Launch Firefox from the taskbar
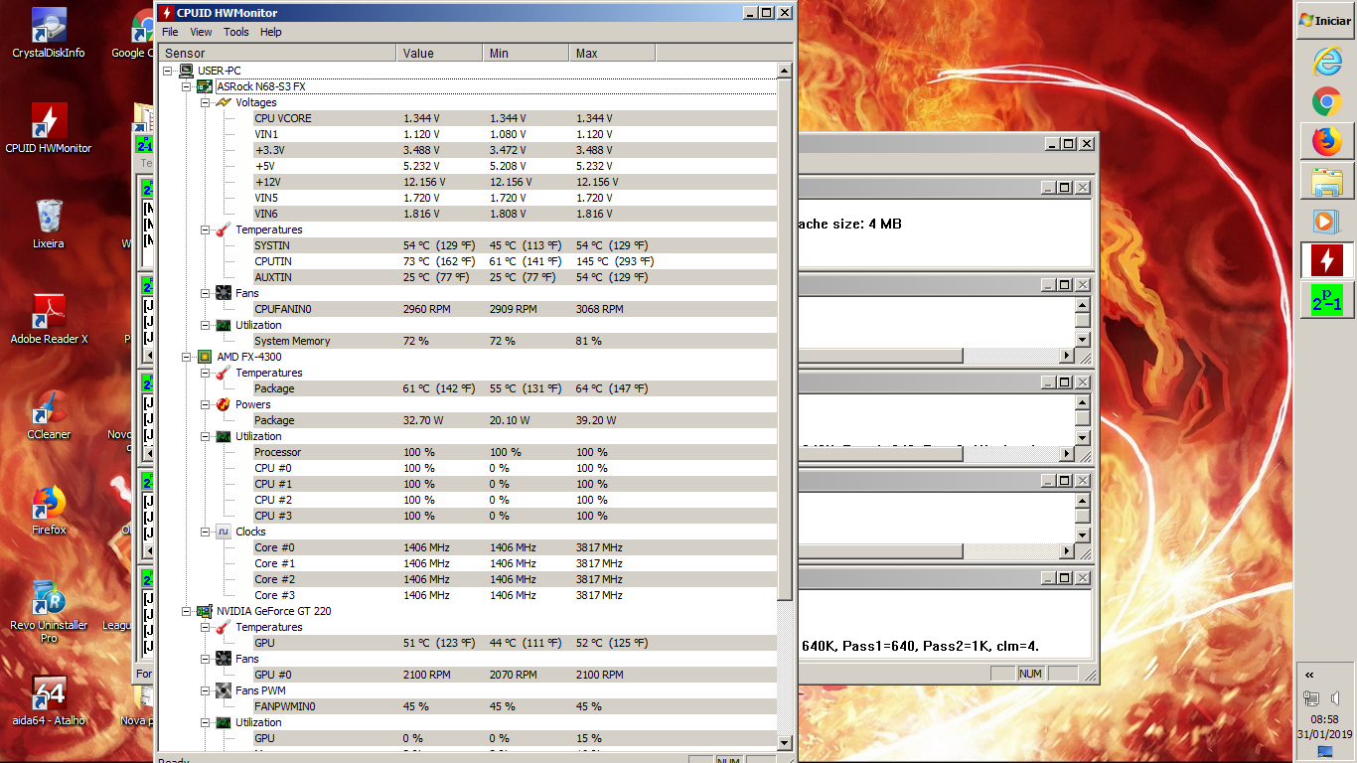This screenshot has height=763, width=1357. pos(1325,142)
